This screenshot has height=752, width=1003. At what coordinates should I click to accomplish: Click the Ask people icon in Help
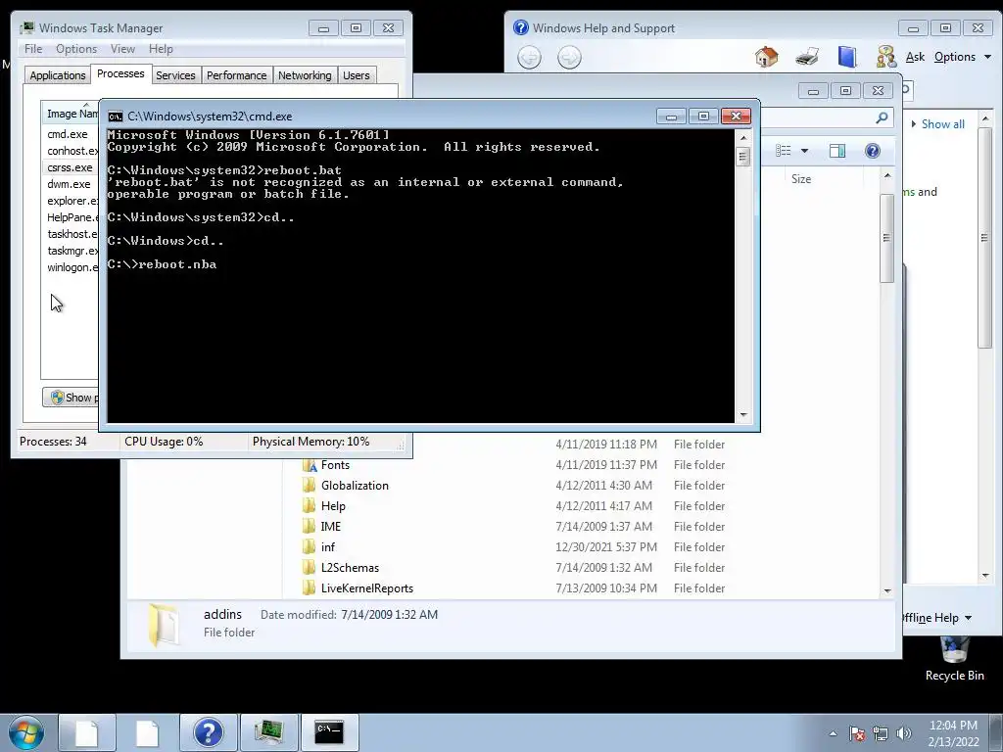[x=885, y=57]
